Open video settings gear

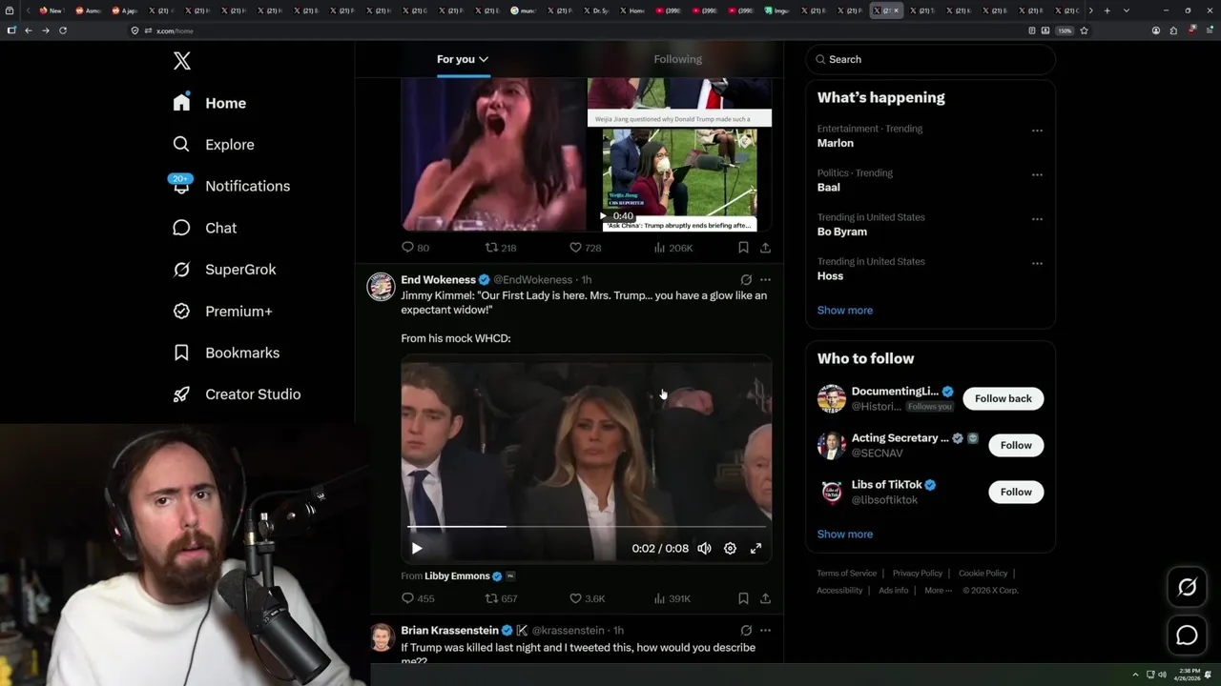click(x=730, y=548)
